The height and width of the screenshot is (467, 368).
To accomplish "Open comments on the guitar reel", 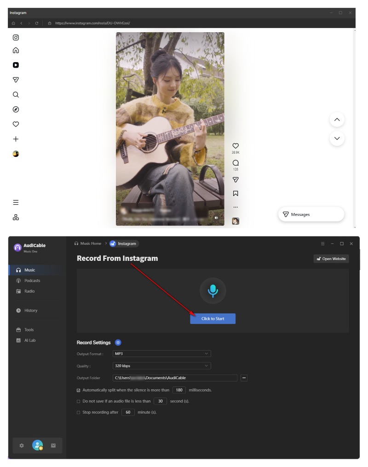I will 236,163.
